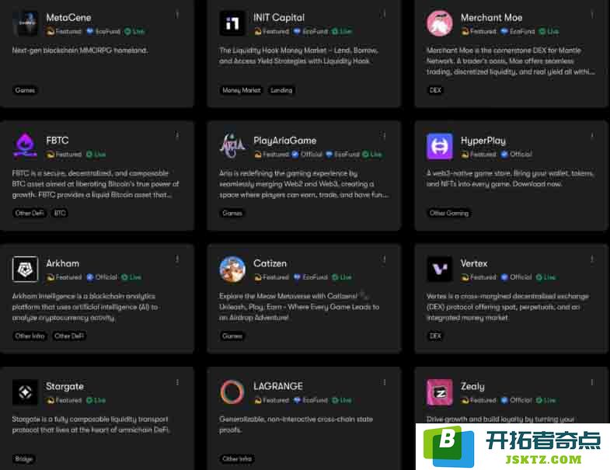Open the FBTC purple logo

[26, 146]
